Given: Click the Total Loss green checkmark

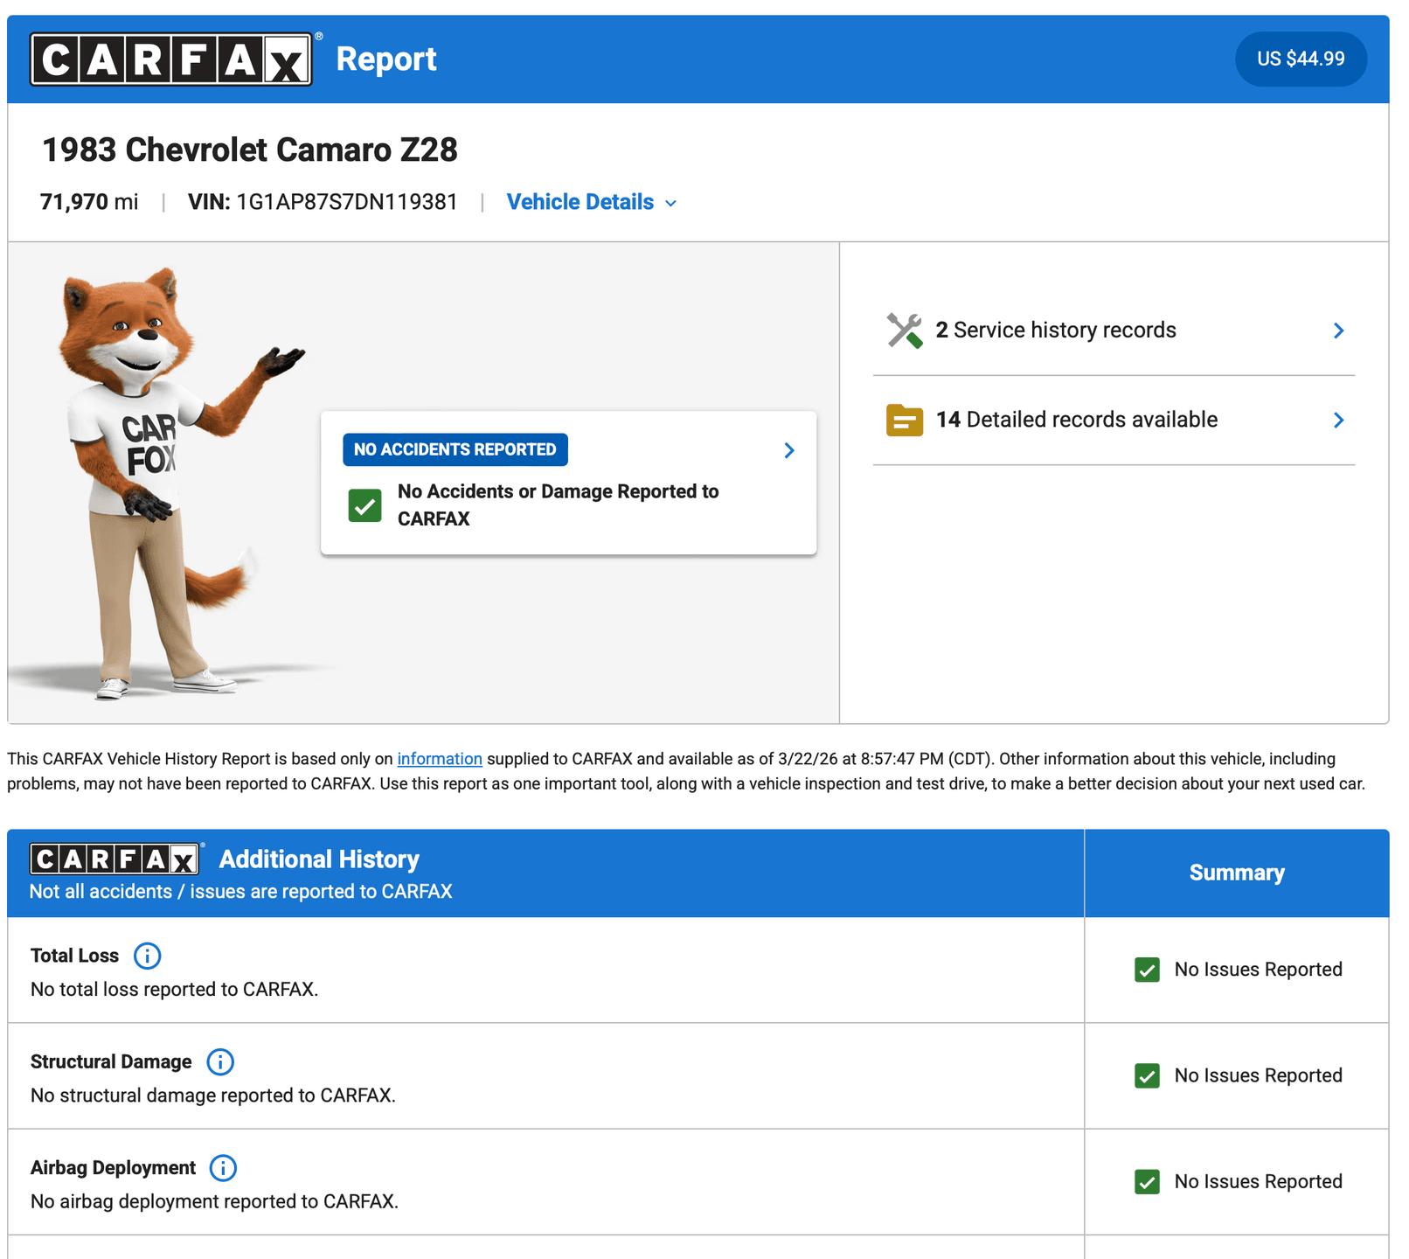Looking at the screenshot, I should pos(1147,970).
